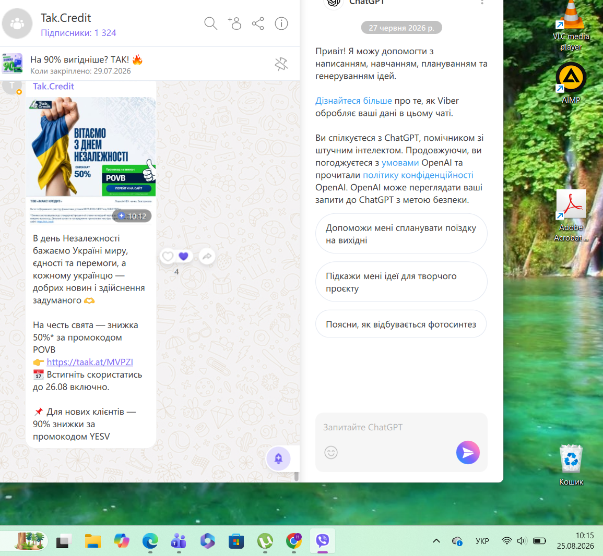Viewport: 603px width, 556px height.
Task: Click Viber icon in taskbar
Action: point(323,541)
